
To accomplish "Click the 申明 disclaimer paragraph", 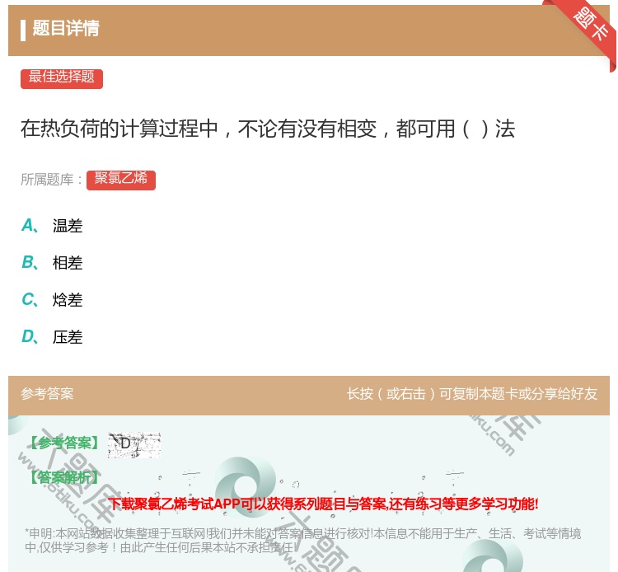I will point(302,541).
